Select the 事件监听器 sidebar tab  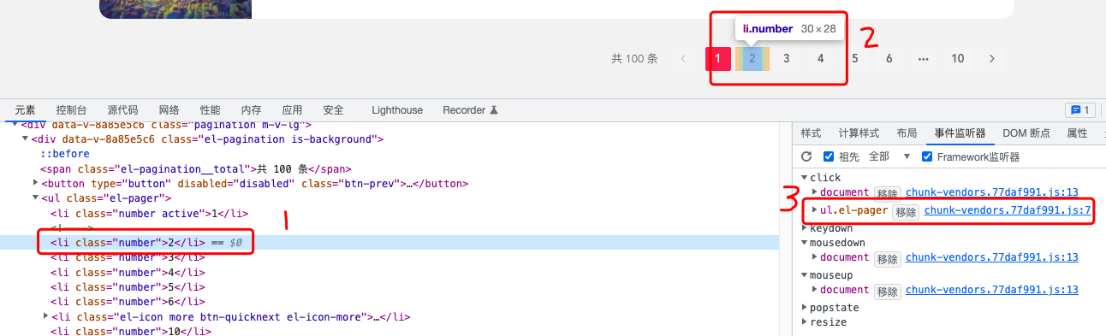[960, 133]
